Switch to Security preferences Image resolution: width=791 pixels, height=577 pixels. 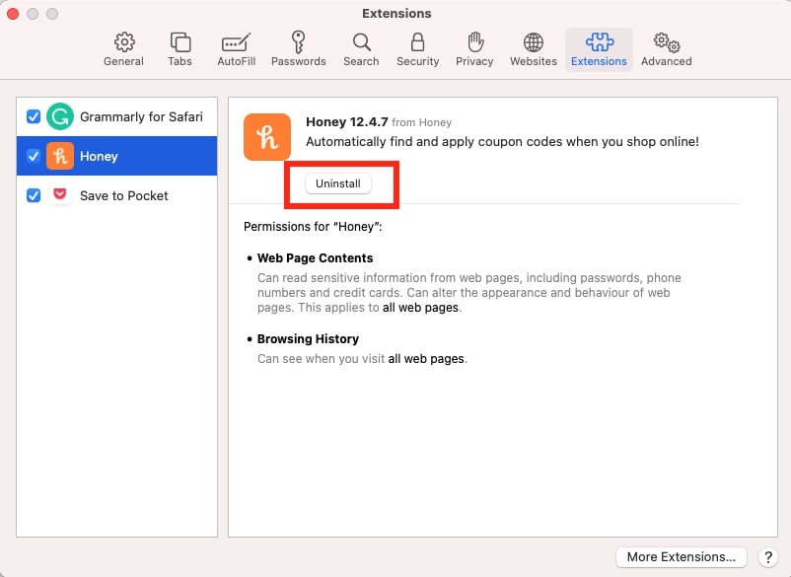point(418,49)
